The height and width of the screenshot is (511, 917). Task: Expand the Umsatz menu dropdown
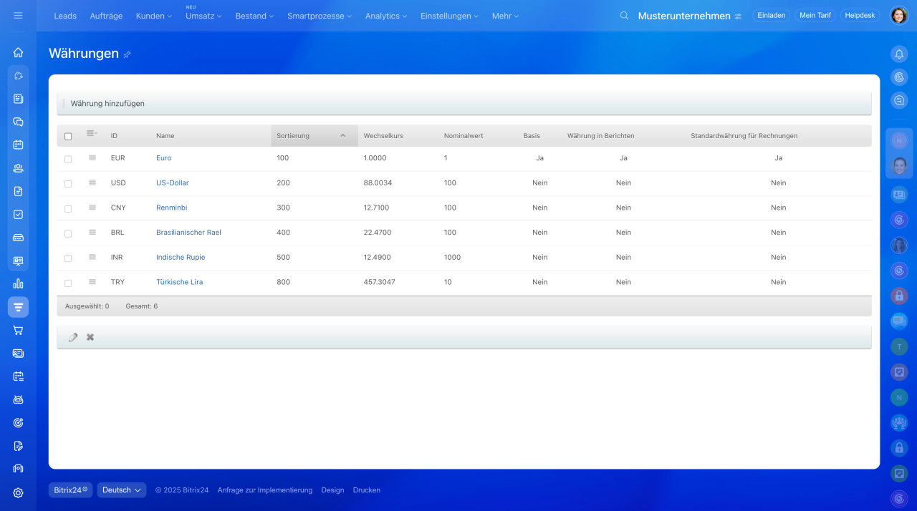point(203,16)
